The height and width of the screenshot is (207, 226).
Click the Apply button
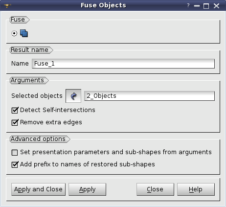tap(87, 189)
